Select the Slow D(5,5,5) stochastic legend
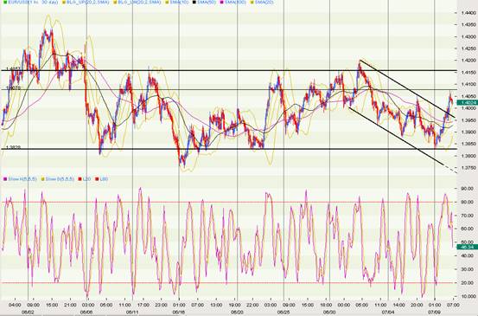The image size is (478, 316). click(x=60, y=179)
